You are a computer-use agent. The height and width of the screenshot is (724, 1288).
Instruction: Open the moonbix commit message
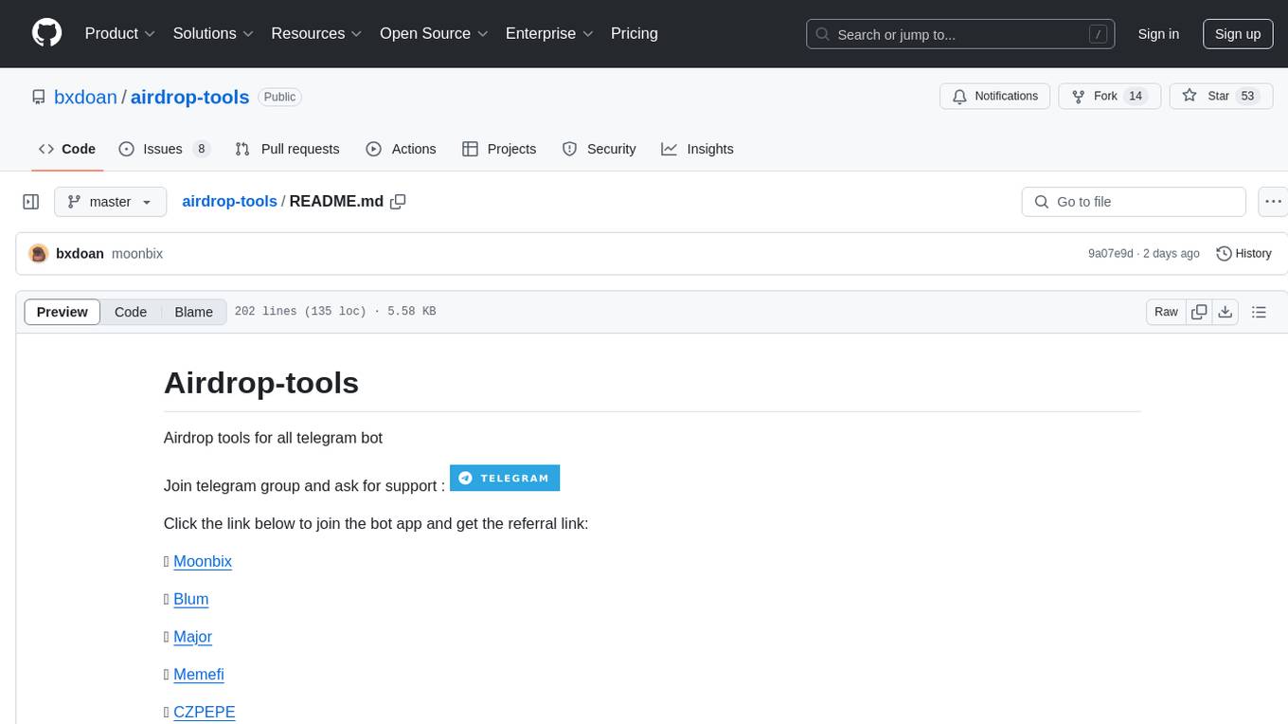[x=137, y=254]
